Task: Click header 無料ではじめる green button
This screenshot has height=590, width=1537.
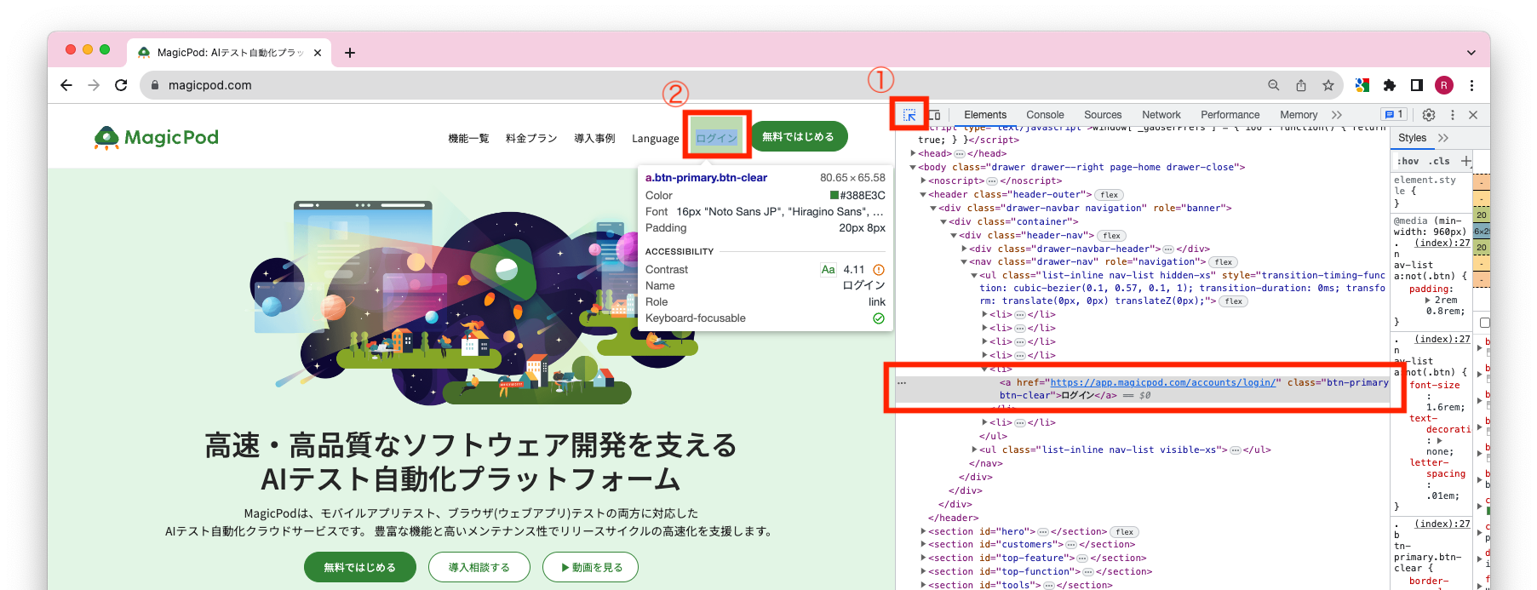Action: tap(798, 136)
